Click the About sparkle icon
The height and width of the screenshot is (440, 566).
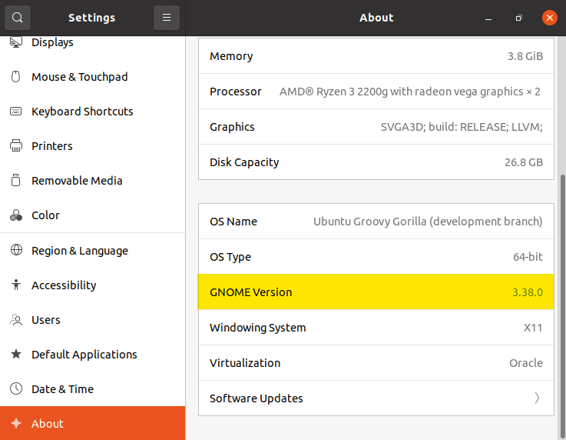(16, 423)
